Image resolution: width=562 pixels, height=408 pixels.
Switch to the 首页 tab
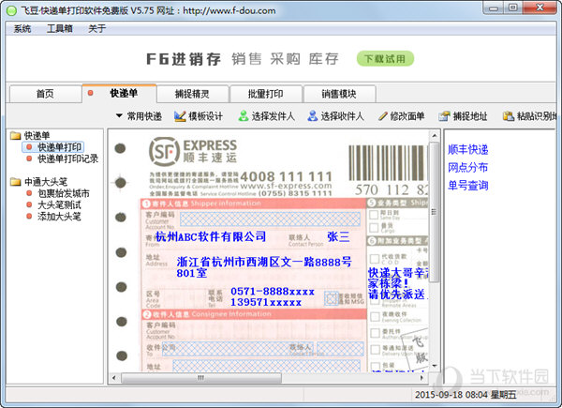[x=46, y=94]
